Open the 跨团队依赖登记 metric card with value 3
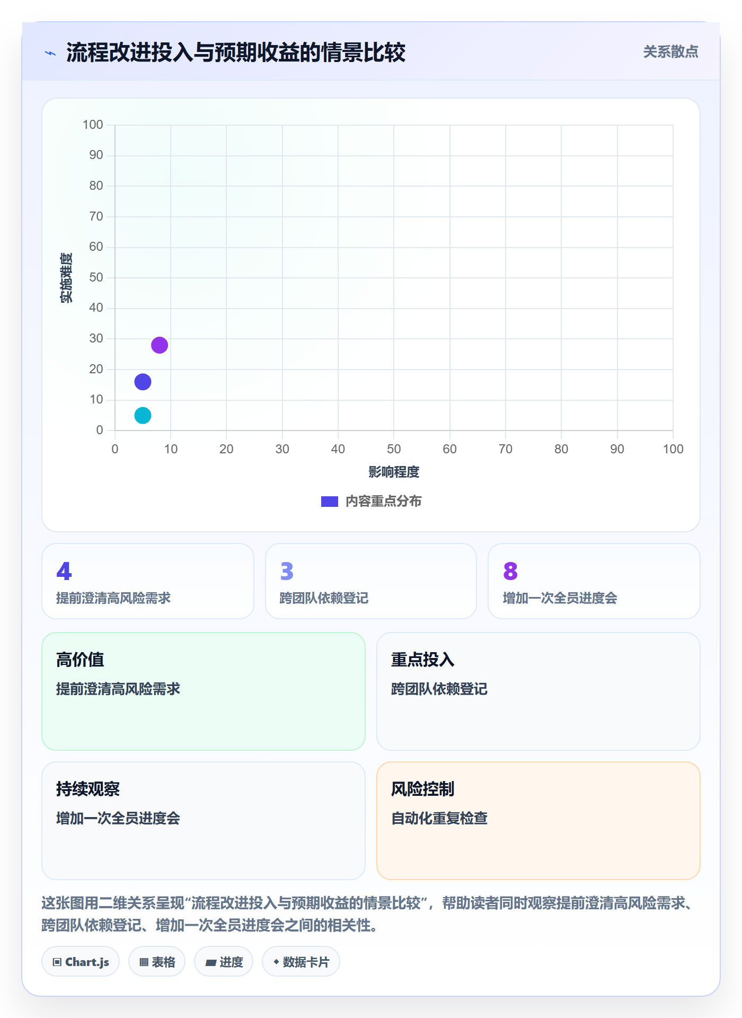 click(x=371, y=581)
